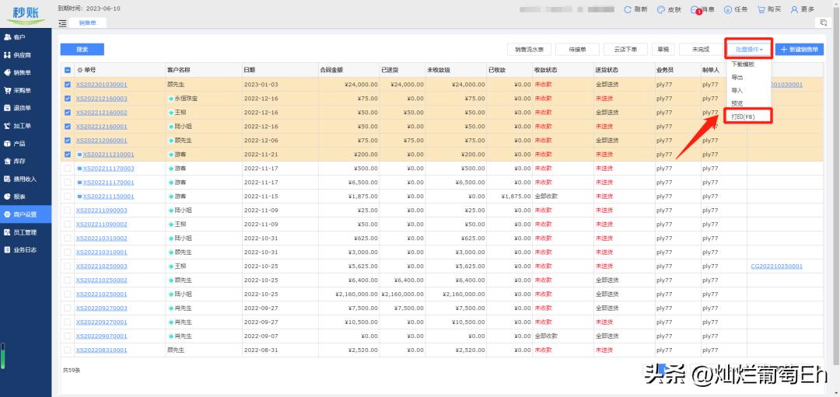Screen dimensions: 840x397
Task: Click the gear icon beside 单号 column header
Action: coord(79,69)
